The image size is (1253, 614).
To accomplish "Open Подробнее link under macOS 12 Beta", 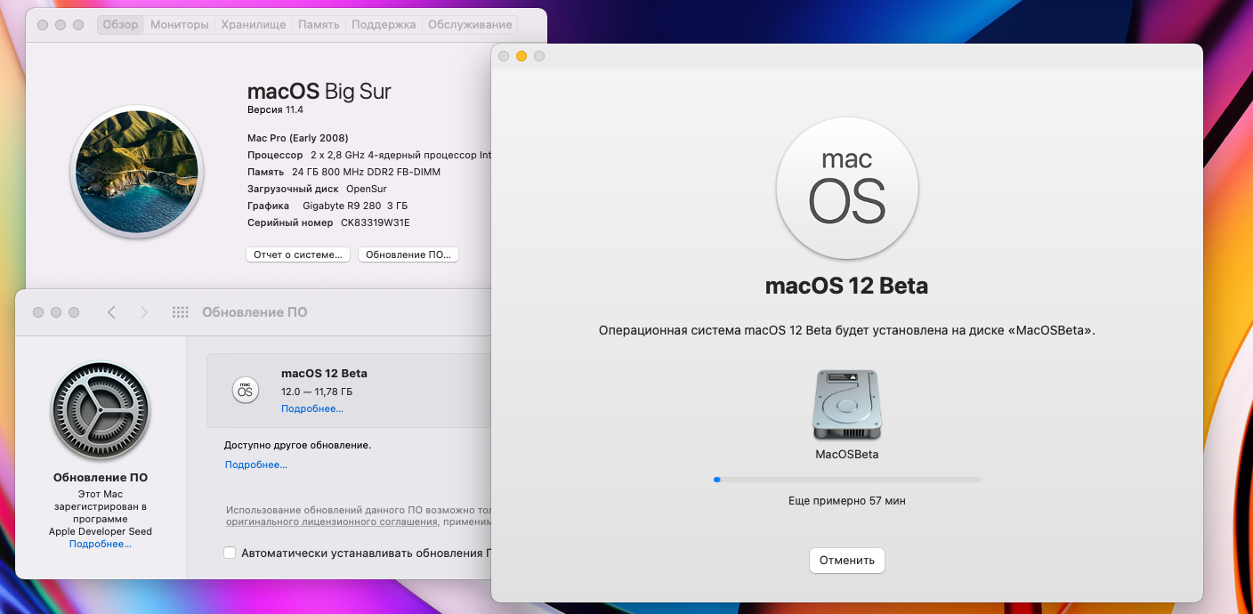I will (x=312, y=408).
